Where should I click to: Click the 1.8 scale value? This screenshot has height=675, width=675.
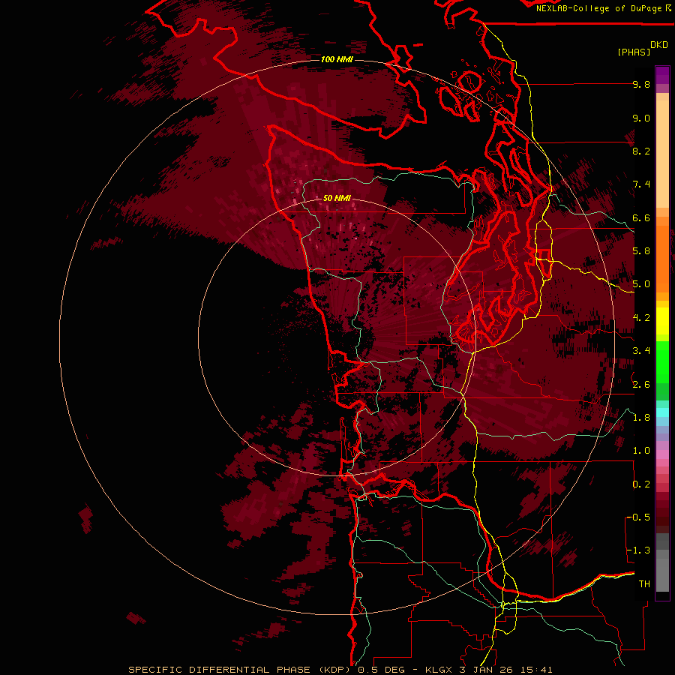(x=641, y=418)
